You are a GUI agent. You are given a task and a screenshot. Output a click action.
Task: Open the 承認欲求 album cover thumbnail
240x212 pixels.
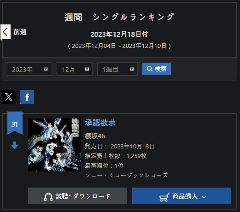coord(54,145)
